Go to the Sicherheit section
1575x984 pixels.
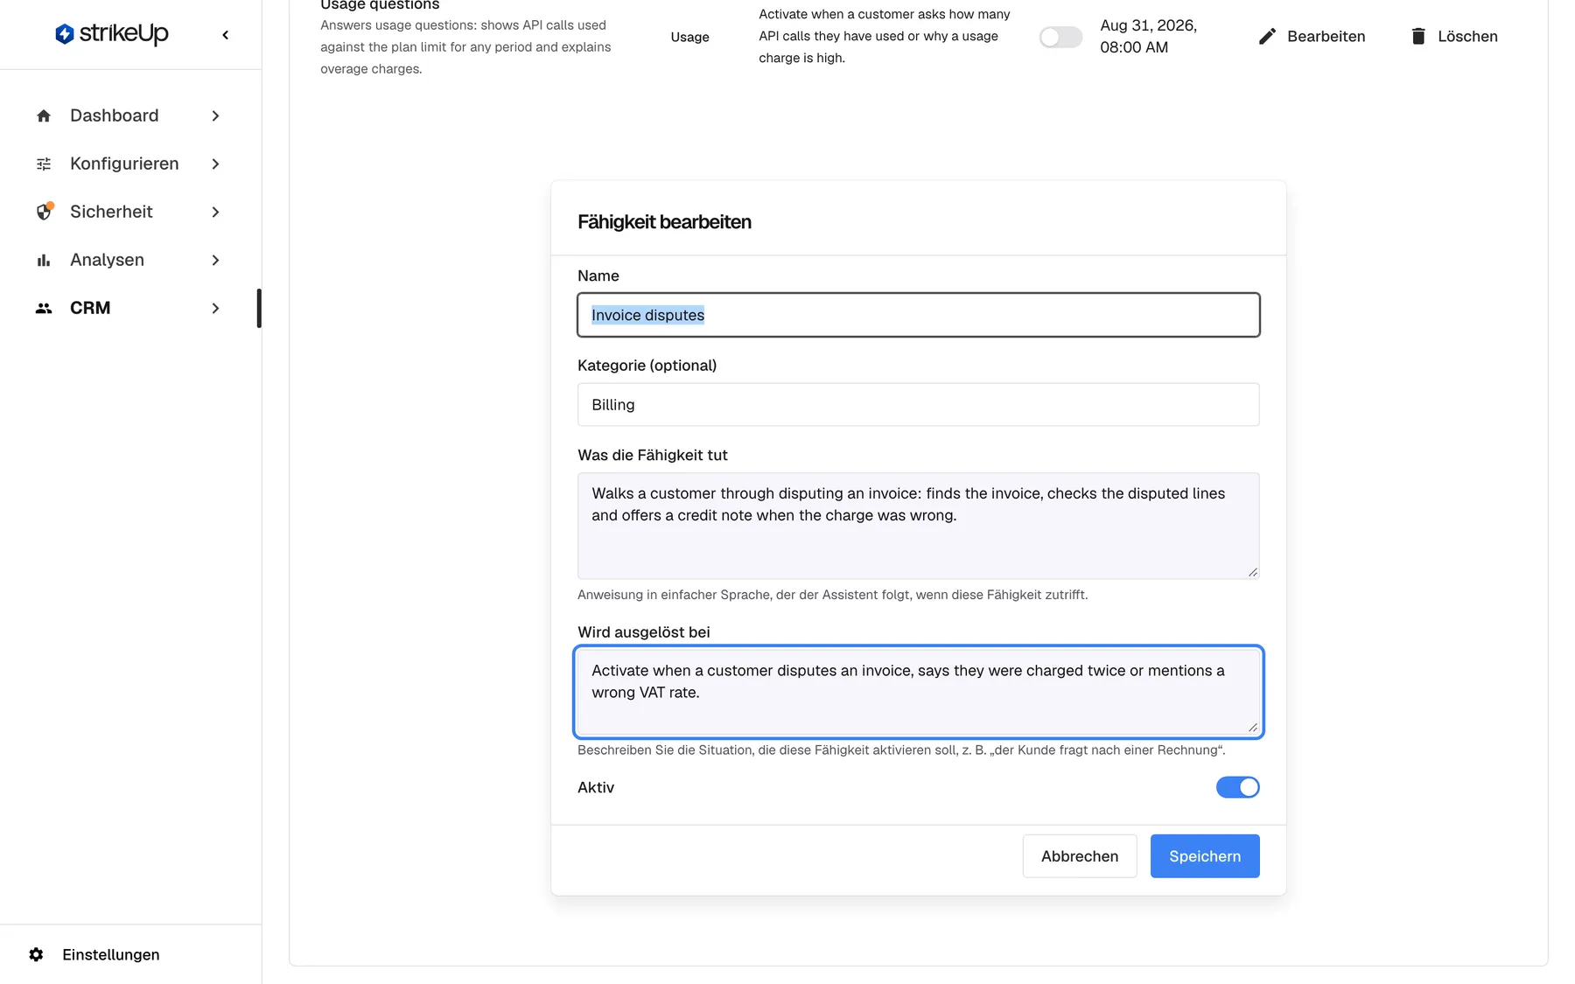(x=129, y=212)
